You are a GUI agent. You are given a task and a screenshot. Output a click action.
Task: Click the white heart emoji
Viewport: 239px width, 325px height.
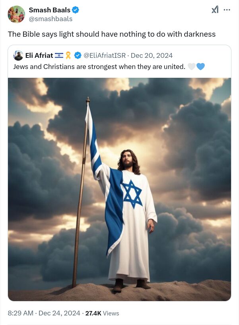[x=191, y=67]
